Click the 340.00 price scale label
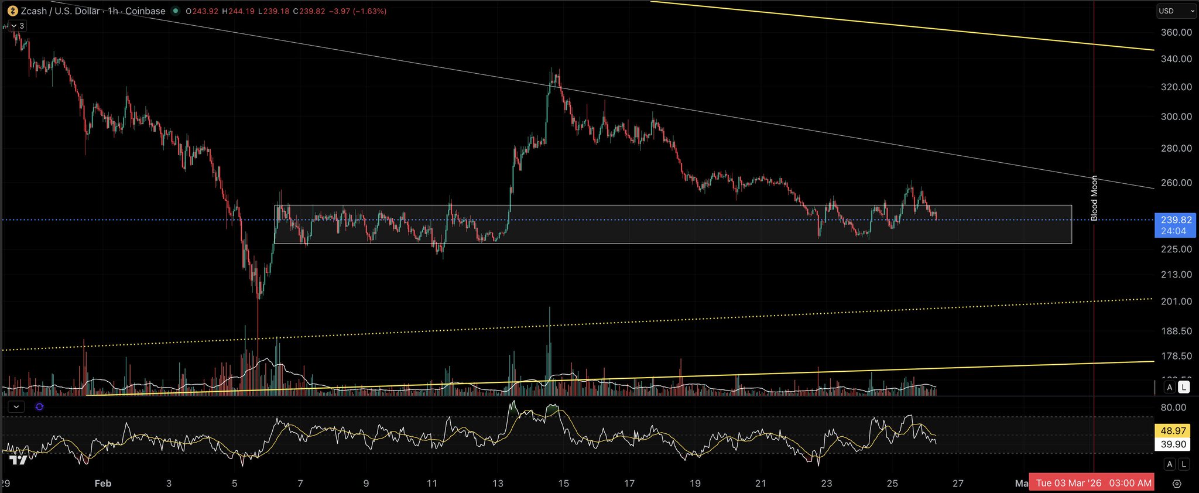The height and width of the screenshot is (493, 1199). 1176,59
